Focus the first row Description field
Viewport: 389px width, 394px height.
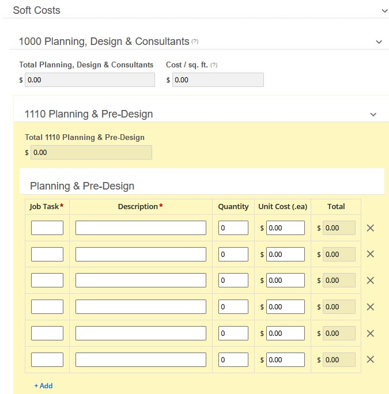coord(141,228)
